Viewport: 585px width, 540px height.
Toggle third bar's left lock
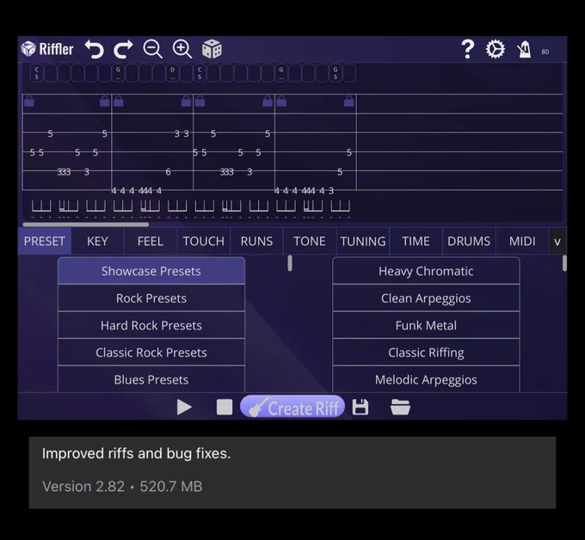point(200,101)
